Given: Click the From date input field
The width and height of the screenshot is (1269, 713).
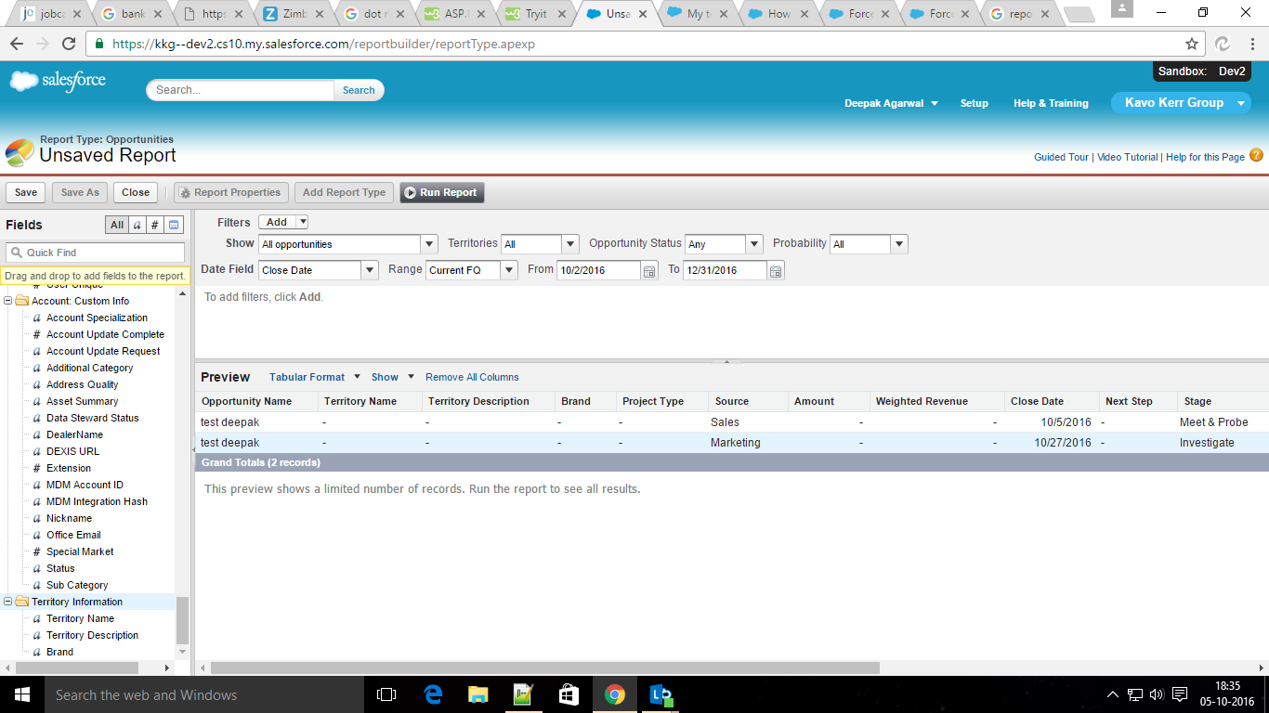Looking at the screenshot, I should point(598,270).
